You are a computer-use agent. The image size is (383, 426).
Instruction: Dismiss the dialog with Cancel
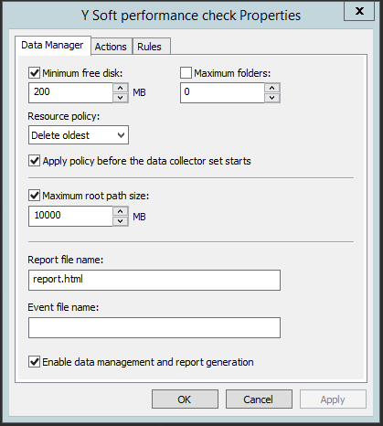(259, 399)
